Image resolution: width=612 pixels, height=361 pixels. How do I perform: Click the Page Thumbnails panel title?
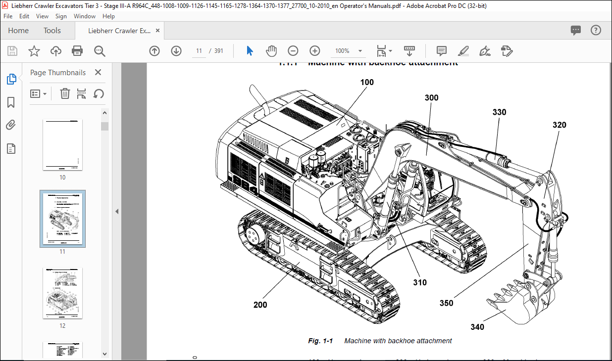tap(58, 73)
